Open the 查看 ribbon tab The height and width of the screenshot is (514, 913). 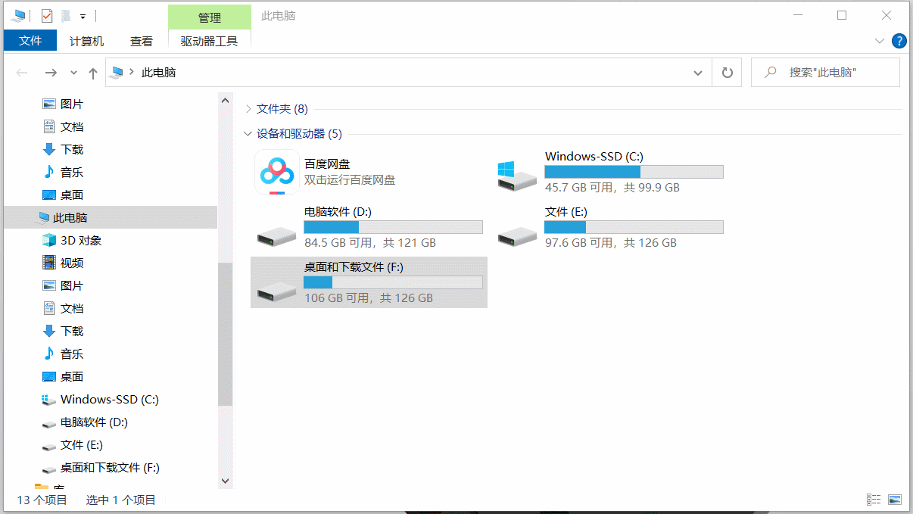click(141, 41)
